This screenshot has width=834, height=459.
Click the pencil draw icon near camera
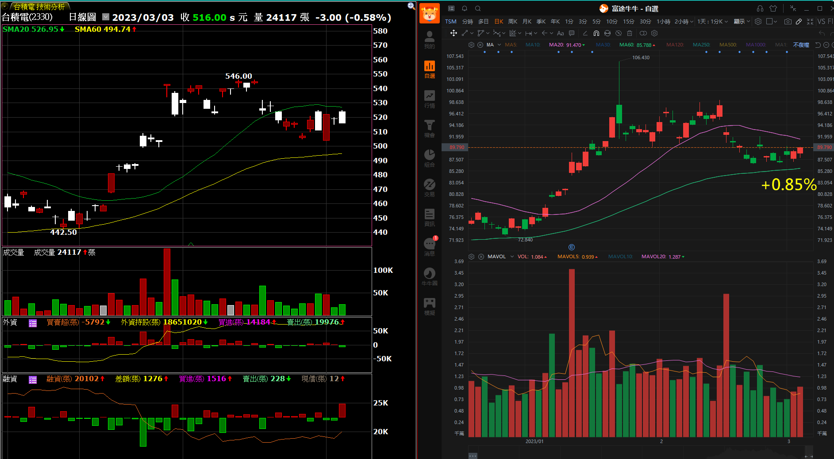pyautogui.click(x=799, y=21)
